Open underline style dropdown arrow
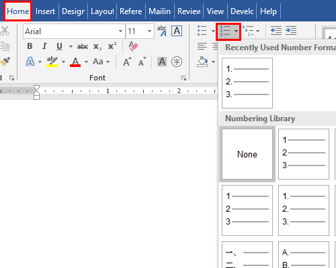The image size is (336, 268). tap(71, 46)
